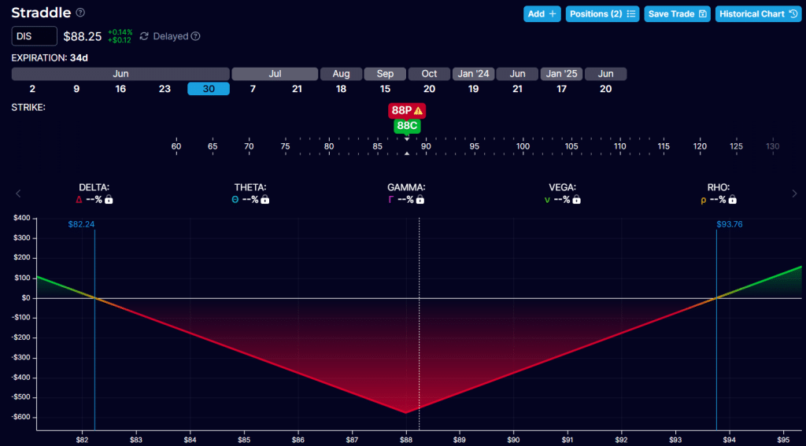The height and width of the screenshot is (446, 806).
Task: Click the refresh icon beside Delayed
Action: tap(143, 36)
